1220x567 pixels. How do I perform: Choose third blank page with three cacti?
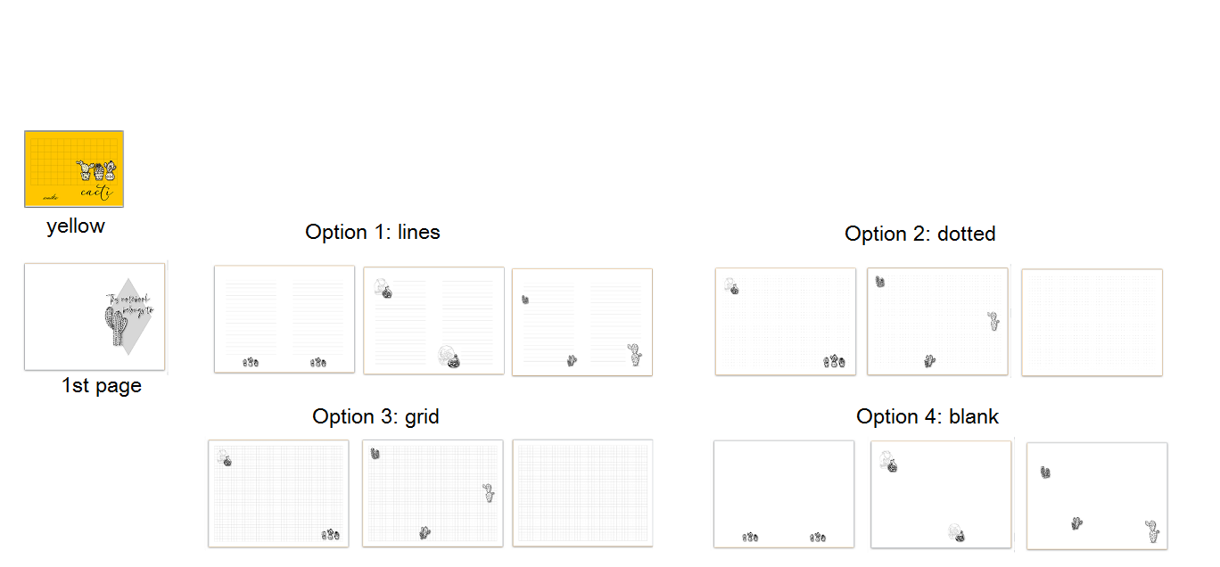click(x=1097, y=497)
